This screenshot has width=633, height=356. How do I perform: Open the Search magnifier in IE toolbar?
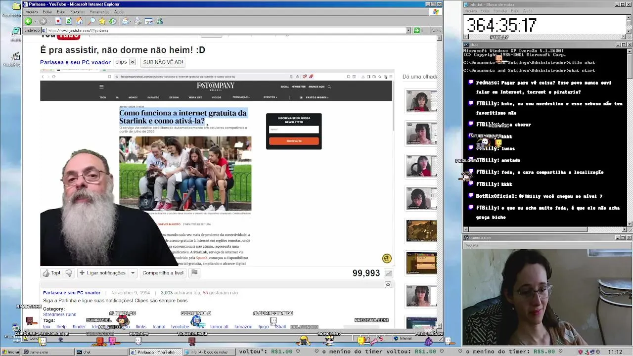click(x=91, y=21)
